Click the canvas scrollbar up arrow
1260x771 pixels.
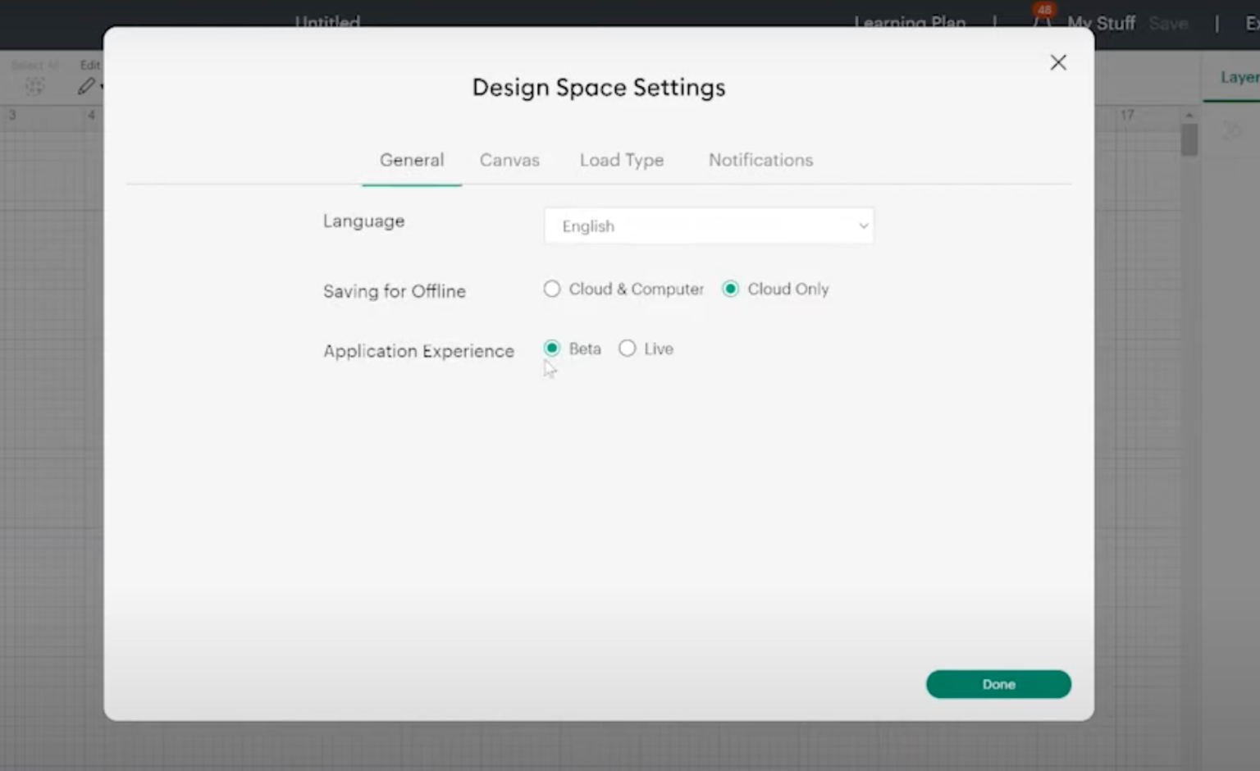coord(1189,116)
